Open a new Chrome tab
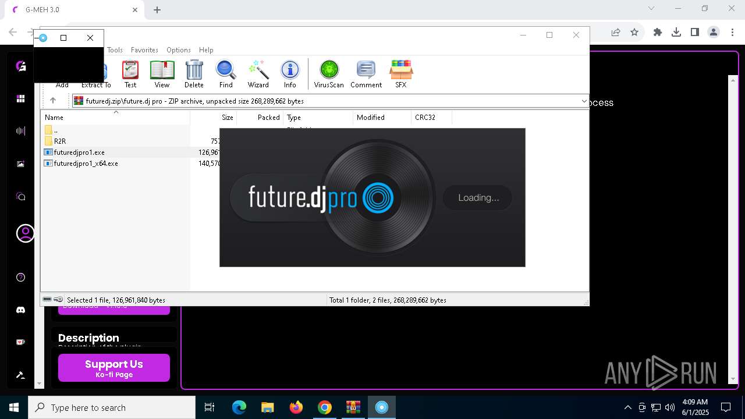The height and width of the screenshot is (419, 745). click(x=157, y=10)
